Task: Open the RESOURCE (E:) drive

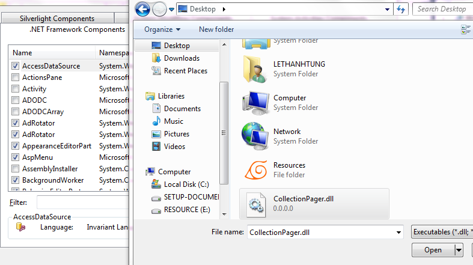Action: [187, 210]
